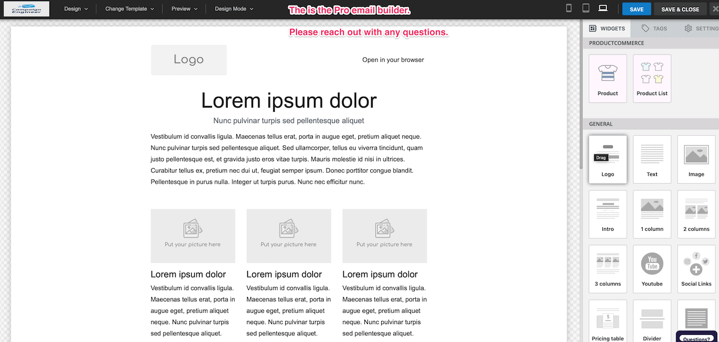This screenshot has height=342, width=719.
Task: Click the Open in your browser link
Action: tap(393, 60)
